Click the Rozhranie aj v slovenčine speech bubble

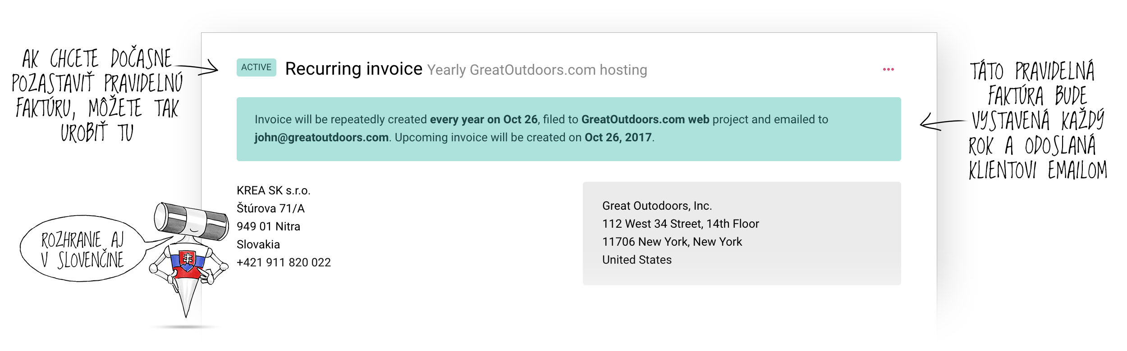82,249
